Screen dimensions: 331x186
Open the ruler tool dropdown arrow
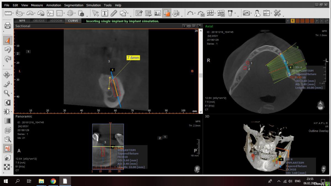(13, 13)
